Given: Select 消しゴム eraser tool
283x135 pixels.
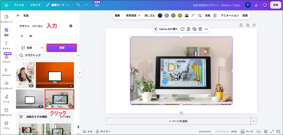Looking at the screenshot, I should (x=150, y=16).
